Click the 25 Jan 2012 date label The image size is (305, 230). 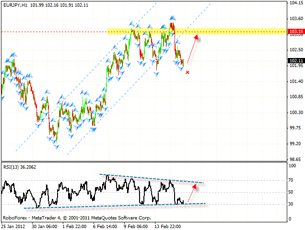tap(13, 227)
